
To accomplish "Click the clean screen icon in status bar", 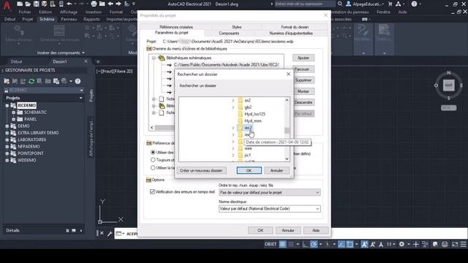I will click(x=455, y=244).
